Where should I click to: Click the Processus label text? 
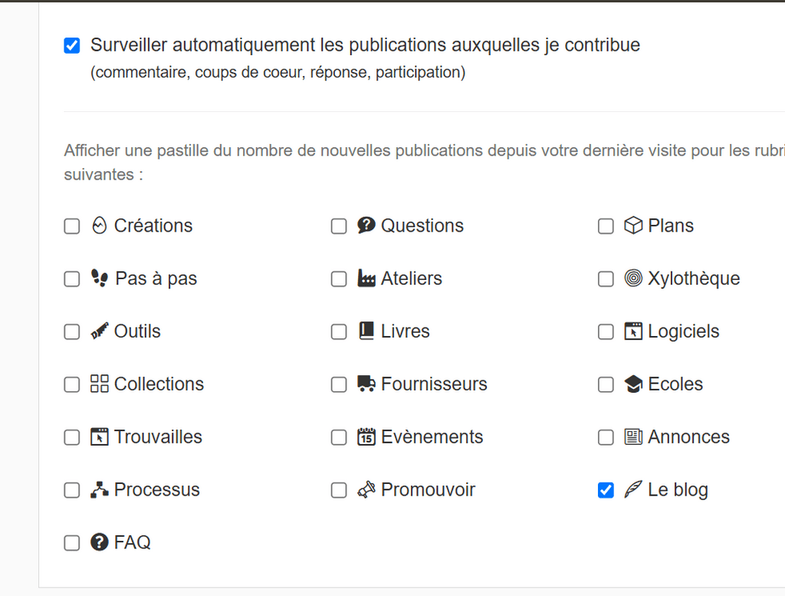tap(156, 489)
